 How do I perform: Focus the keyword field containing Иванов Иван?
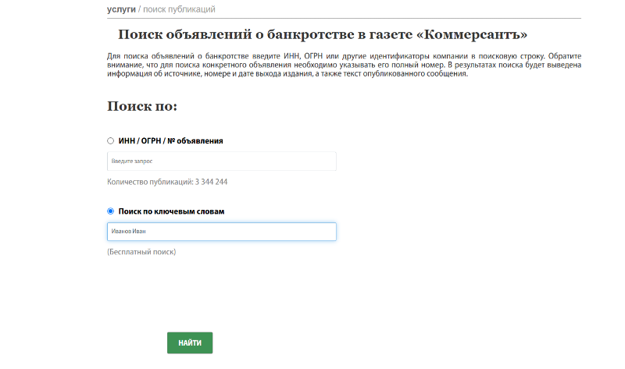point(222,232)
